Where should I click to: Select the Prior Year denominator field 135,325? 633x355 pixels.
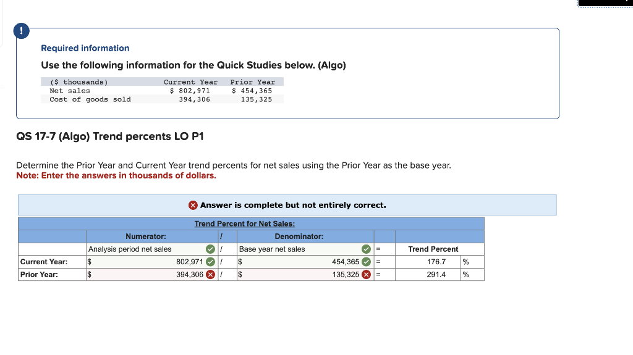305,275
